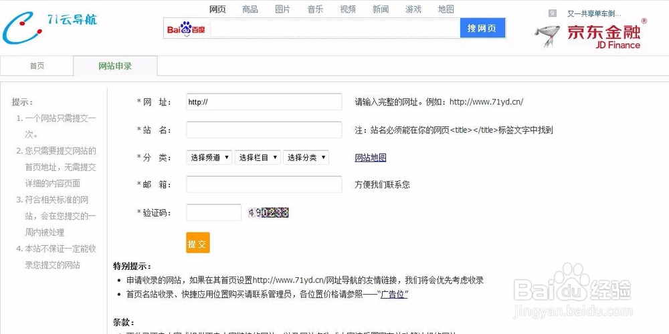Click the small ad badge icon
669x334 pixels.
coord(553,13)
